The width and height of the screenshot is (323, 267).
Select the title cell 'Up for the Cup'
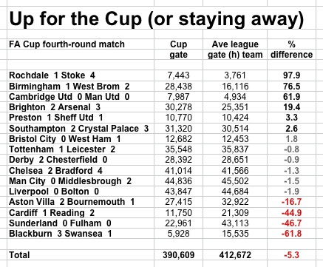[x=157, y=20]
